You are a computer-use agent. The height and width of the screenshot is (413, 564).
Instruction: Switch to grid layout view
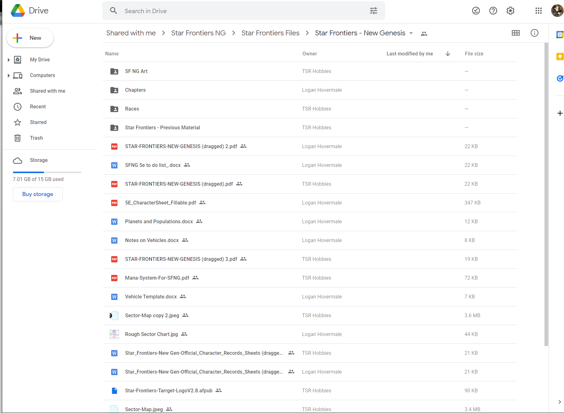(515, 33)
